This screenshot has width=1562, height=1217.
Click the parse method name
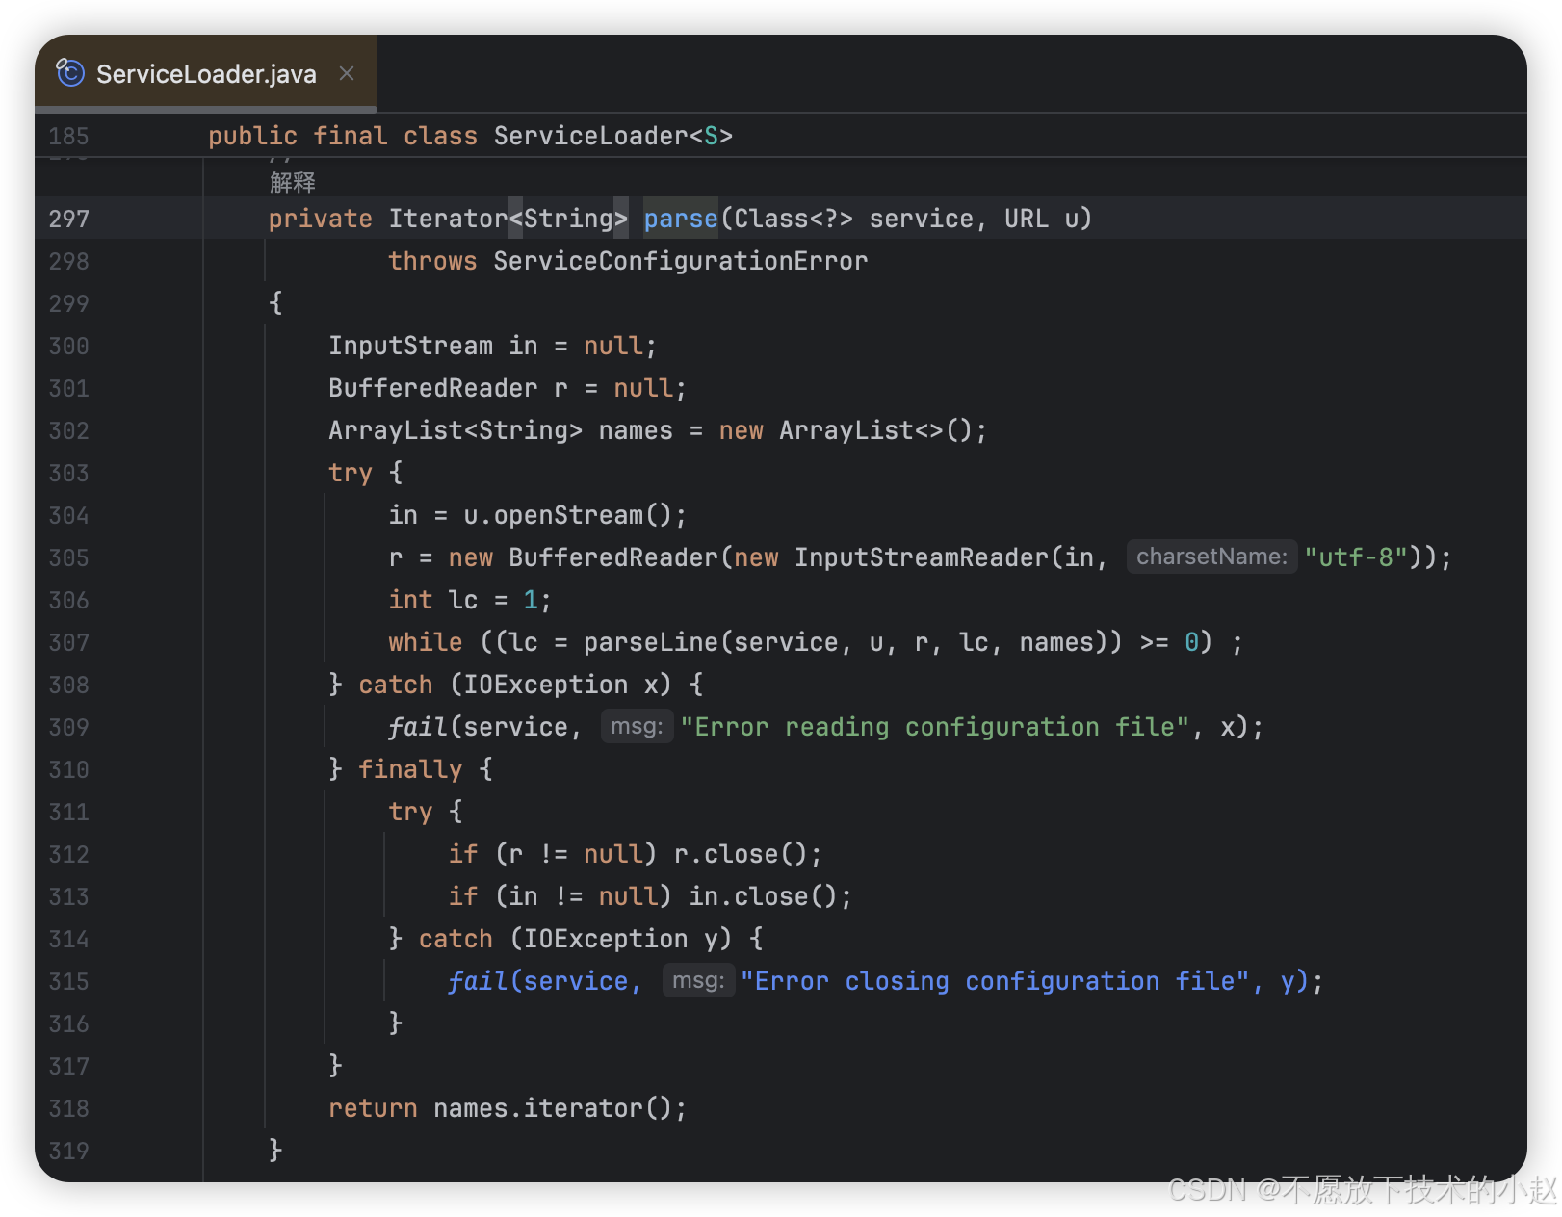pos(681,219)
